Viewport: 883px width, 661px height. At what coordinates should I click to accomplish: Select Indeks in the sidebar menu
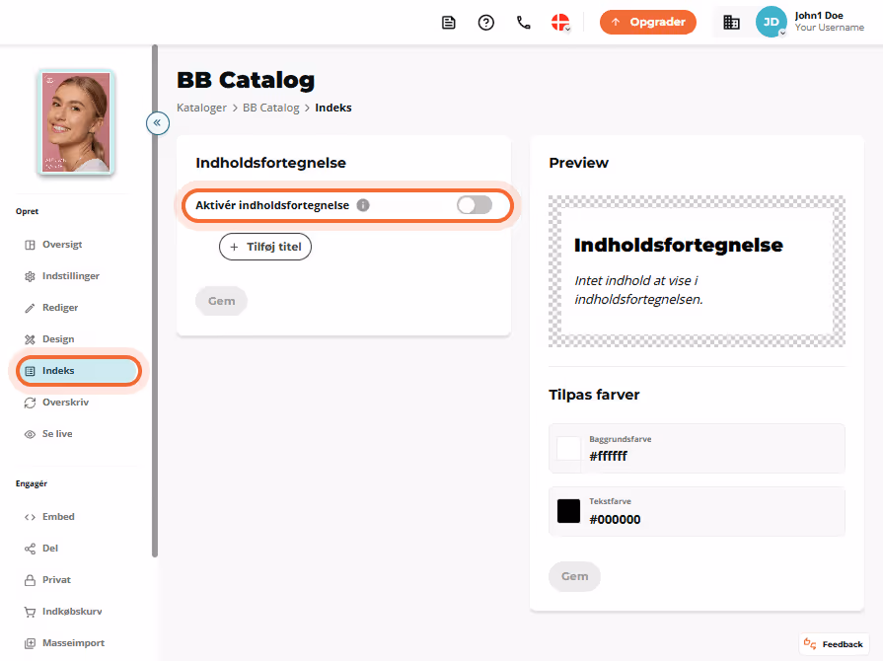point(78,371)
